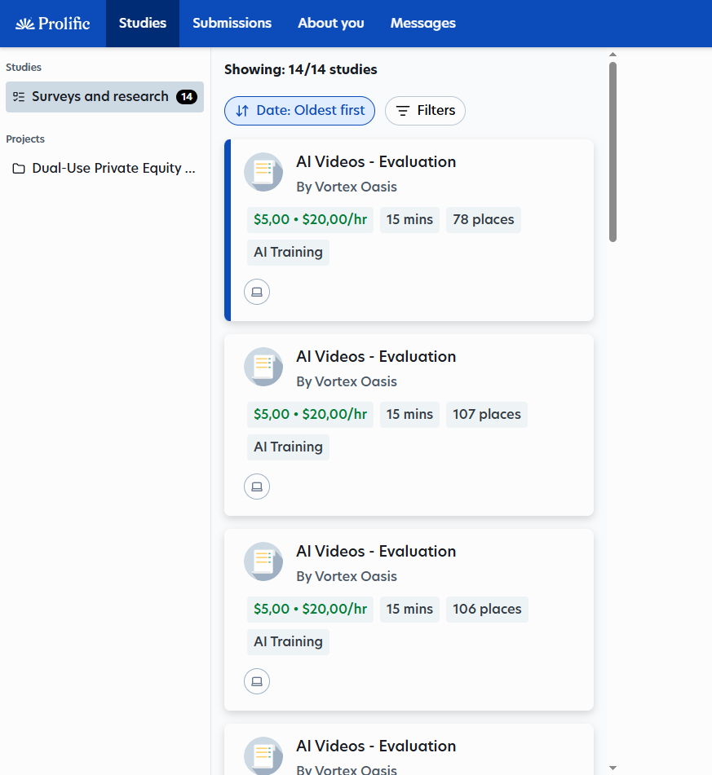Click scrollbar down arrow
Screen dimensions: 712x775
[x=612, y=768]
